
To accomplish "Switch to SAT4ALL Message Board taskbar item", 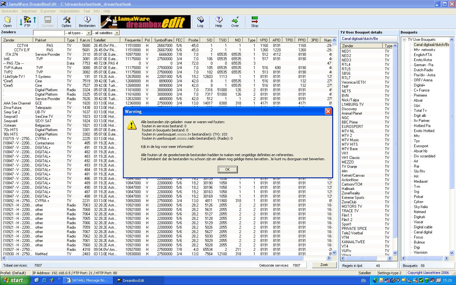I will [88, 280].
